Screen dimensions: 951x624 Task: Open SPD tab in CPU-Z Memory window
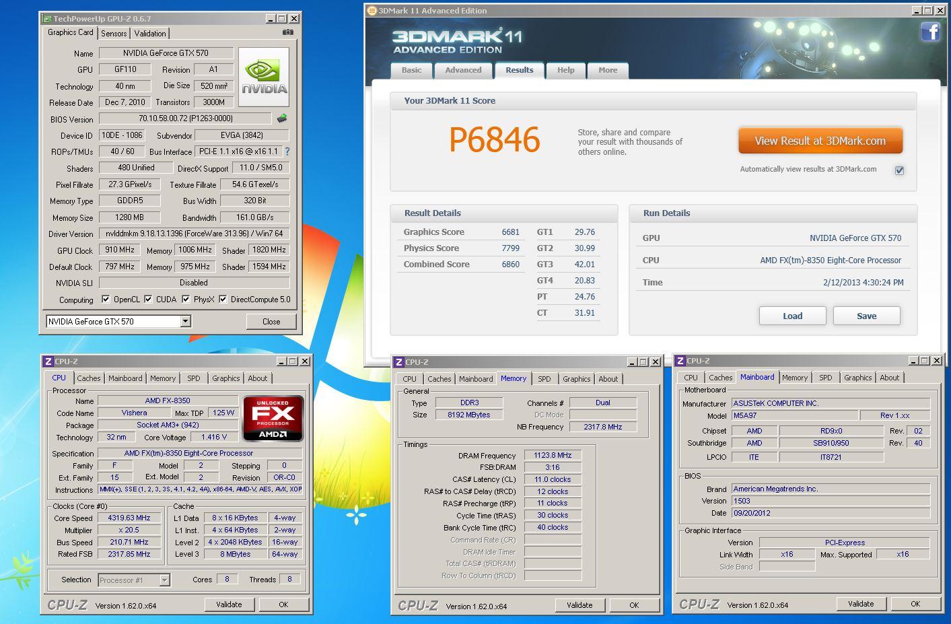544,379
